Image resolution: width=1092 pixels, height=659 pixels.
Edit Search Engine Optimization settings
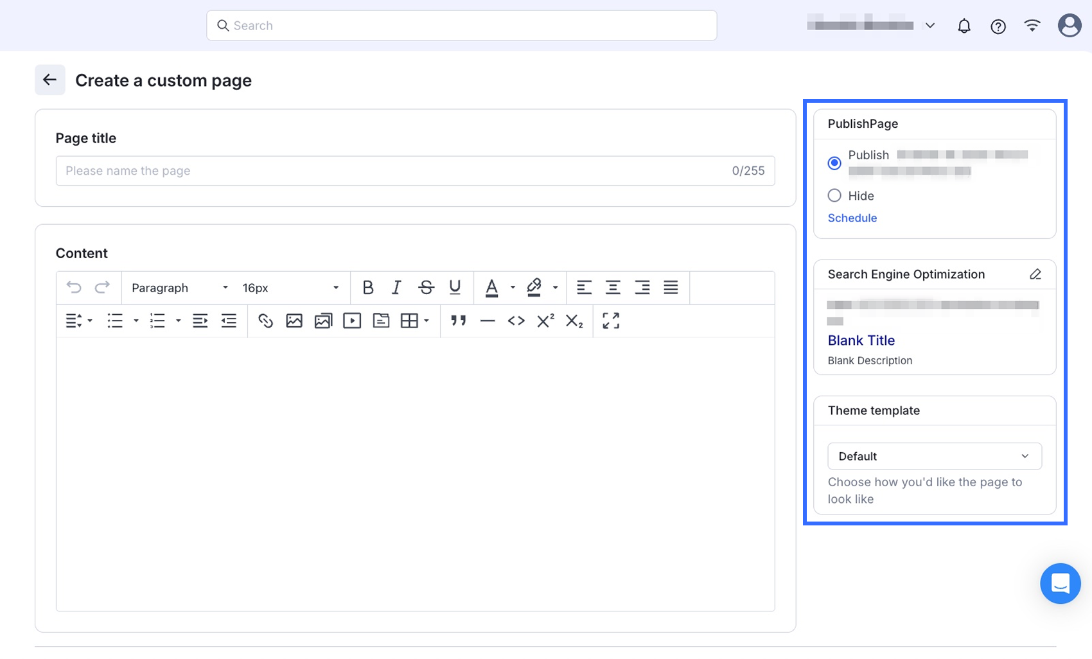1035,274
